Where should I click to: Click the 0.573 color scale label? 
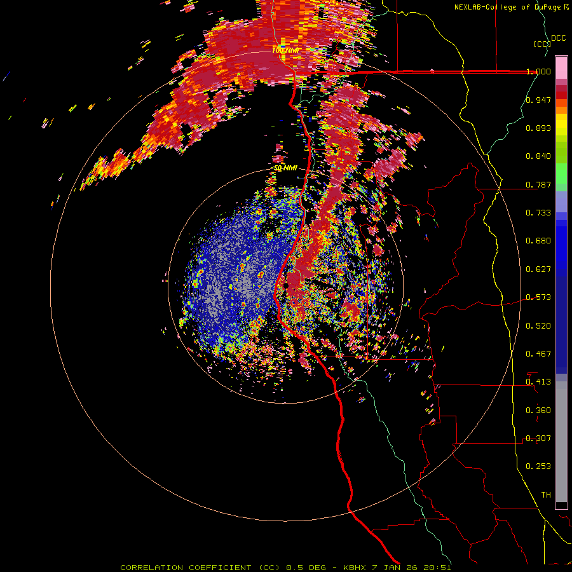click(538, 297)
